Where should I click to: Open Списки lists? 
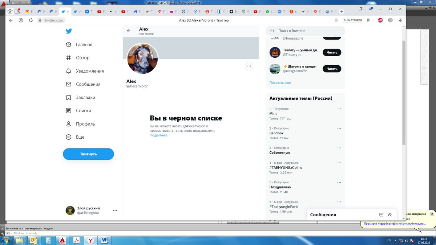tap(78, 111)
